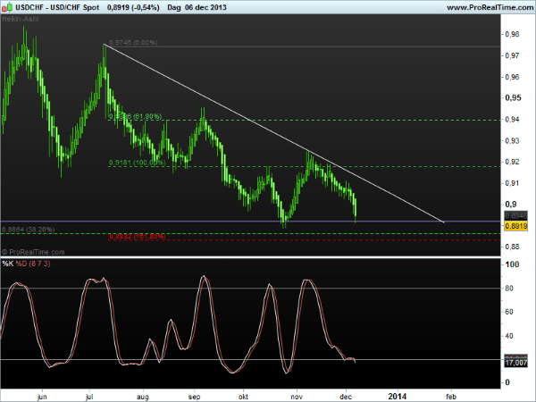
Task: Click the yellow current price tag 0,8919
Action: [515, 226]
